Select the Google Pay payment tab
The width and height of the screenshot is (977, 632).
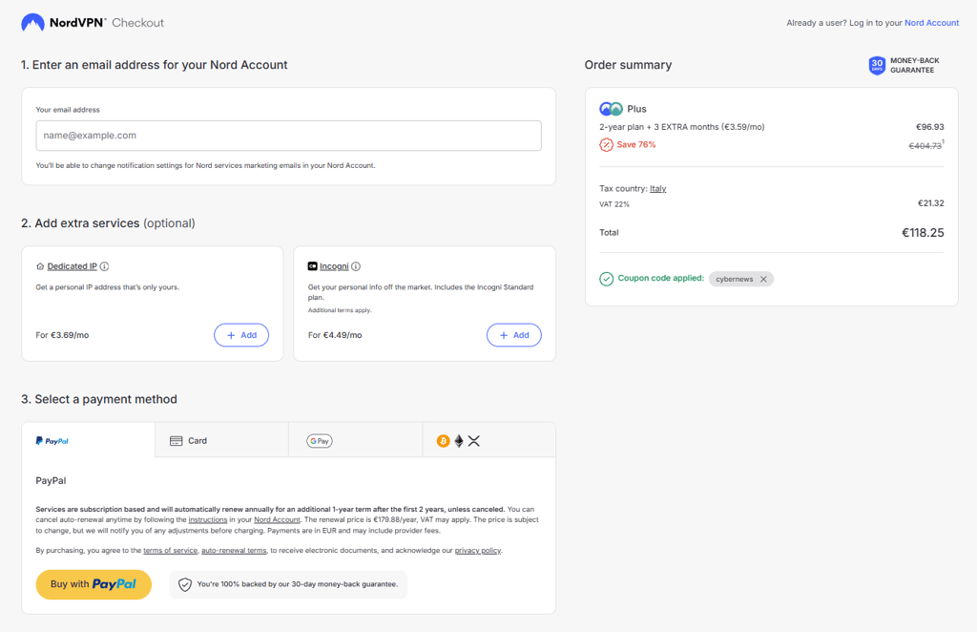click(355, 440)
